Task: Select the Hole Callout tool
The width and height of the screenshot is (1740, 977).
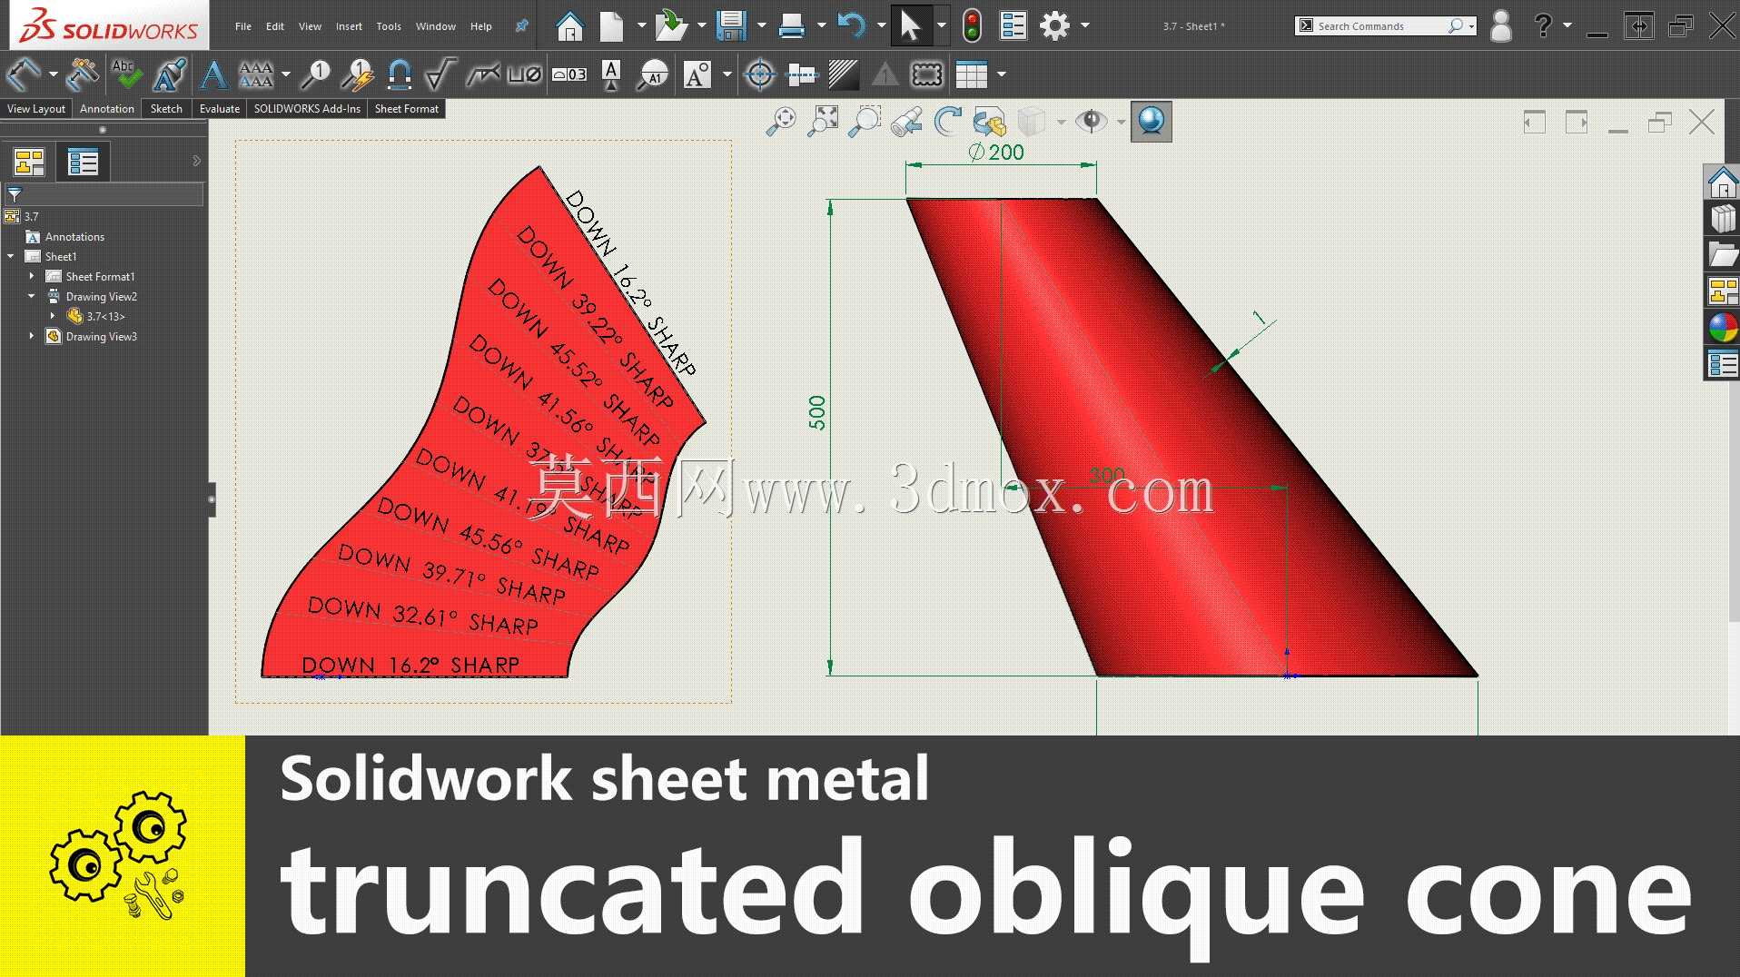Action: pyautogui.click(x=525, y=74)
